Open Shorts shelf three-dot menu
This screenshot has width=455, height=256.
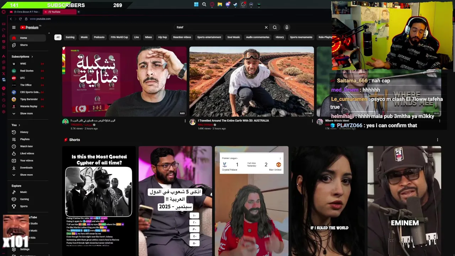pyautogui.click(x=437, y=140)
